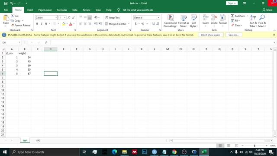The height and width of the screenshot is (156, 277).
Task: Click Tell me what you want to do
Action: pos(138,10)
